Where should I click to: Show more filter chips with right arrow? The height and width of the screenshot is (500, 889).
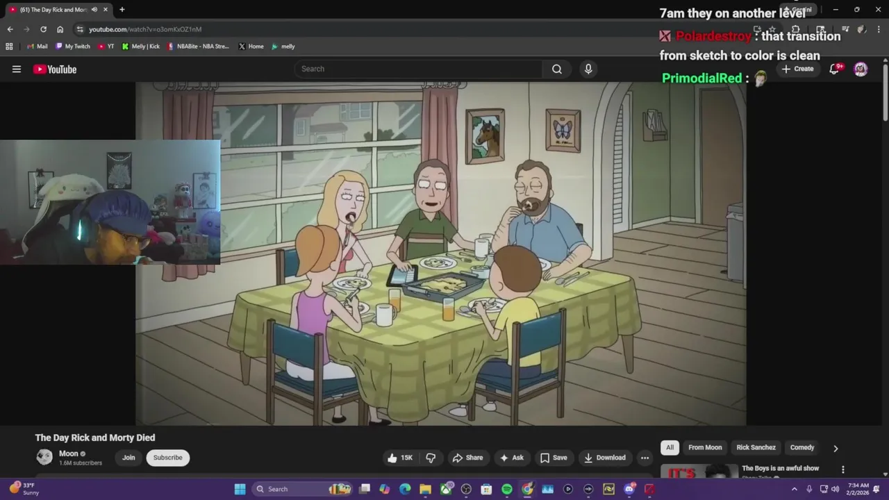click(x=836, y=448)
